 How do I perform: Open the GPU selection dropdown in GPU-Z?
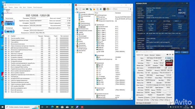point(147,103)
